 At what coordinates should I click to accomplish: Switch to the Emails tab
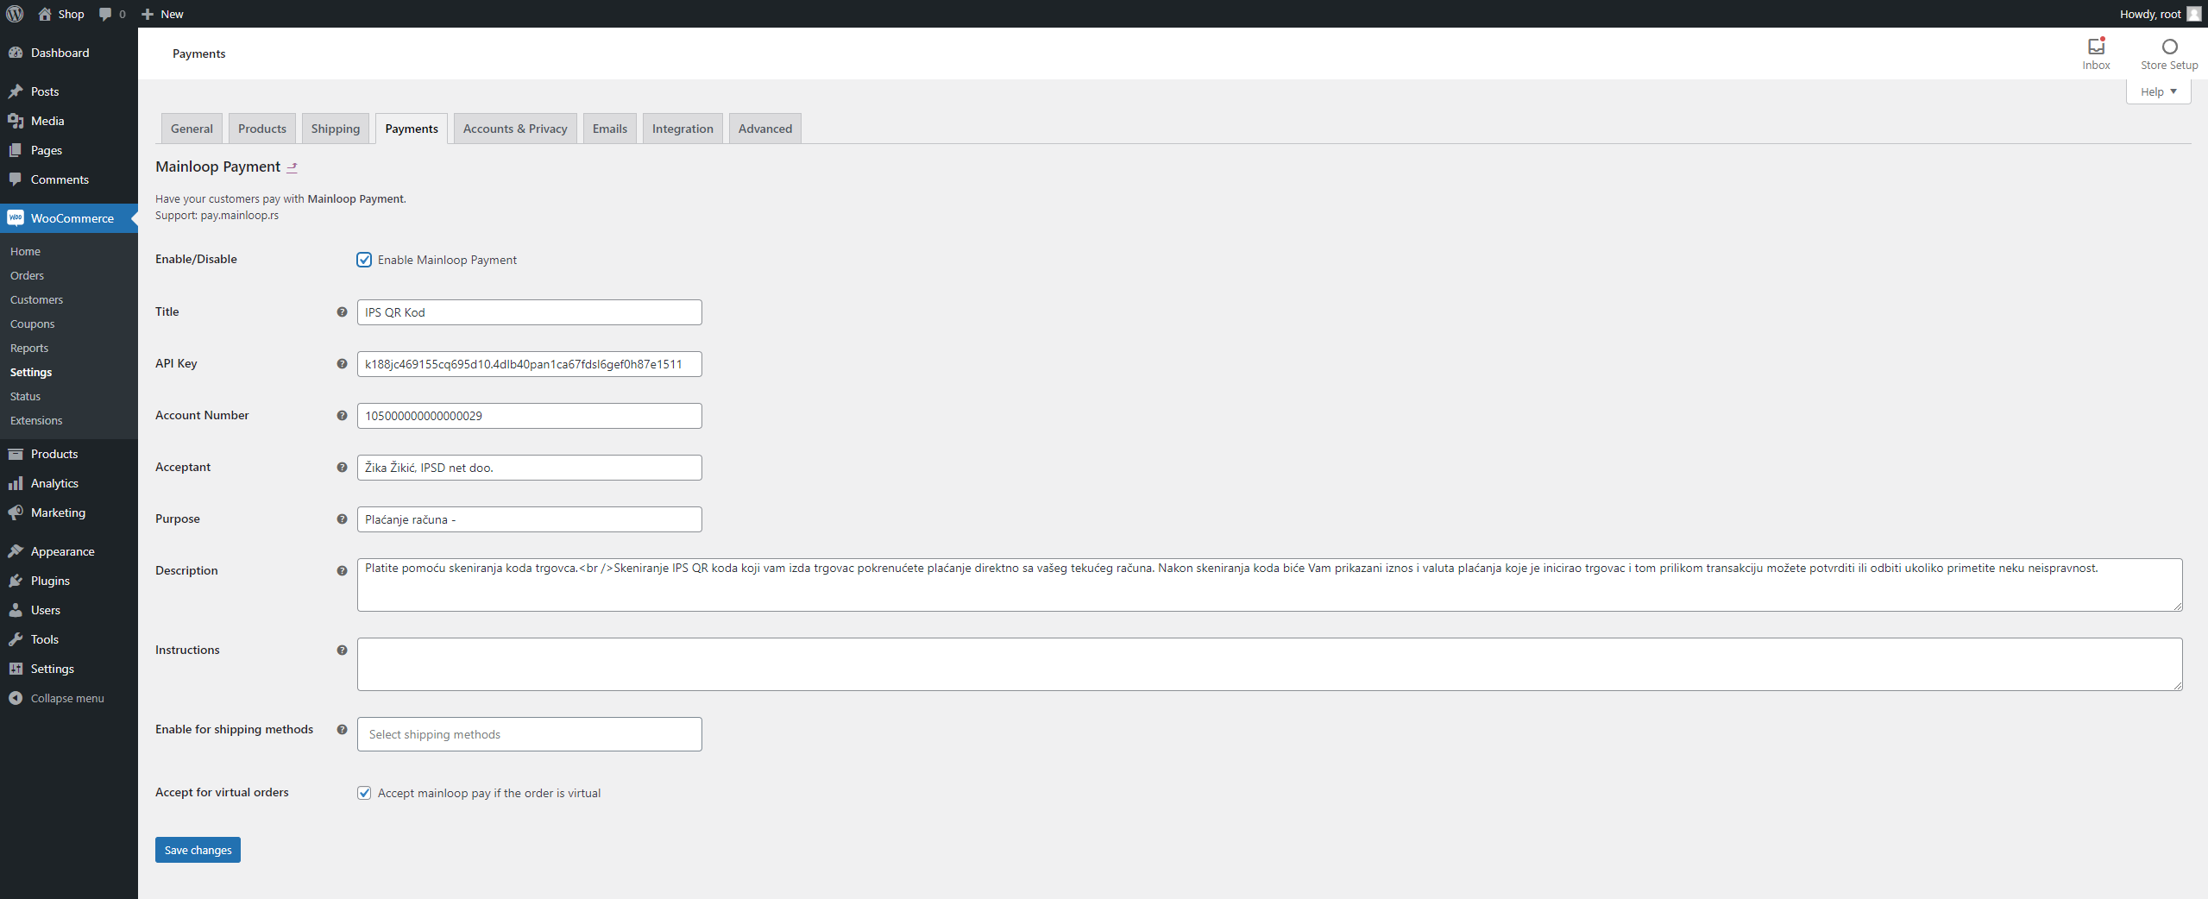[609, 128]
